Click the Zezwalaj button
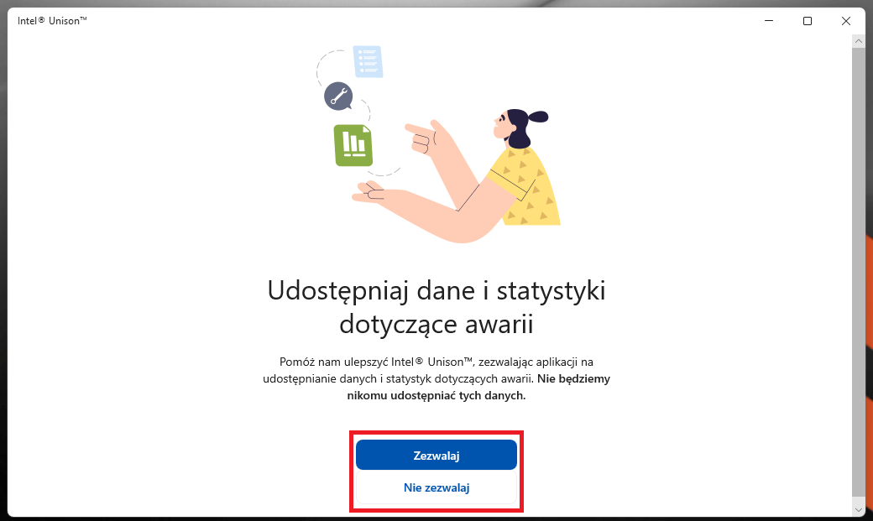The width and height of the screenshot is (873, 521). [436, 456]
